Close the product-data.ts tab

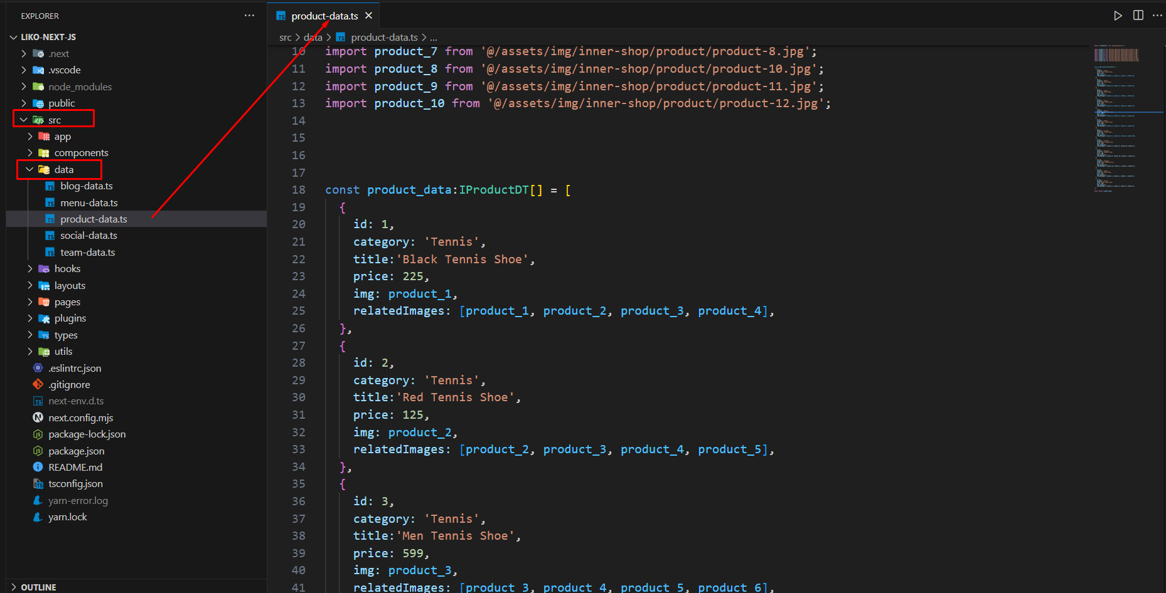tap(369, 16)
